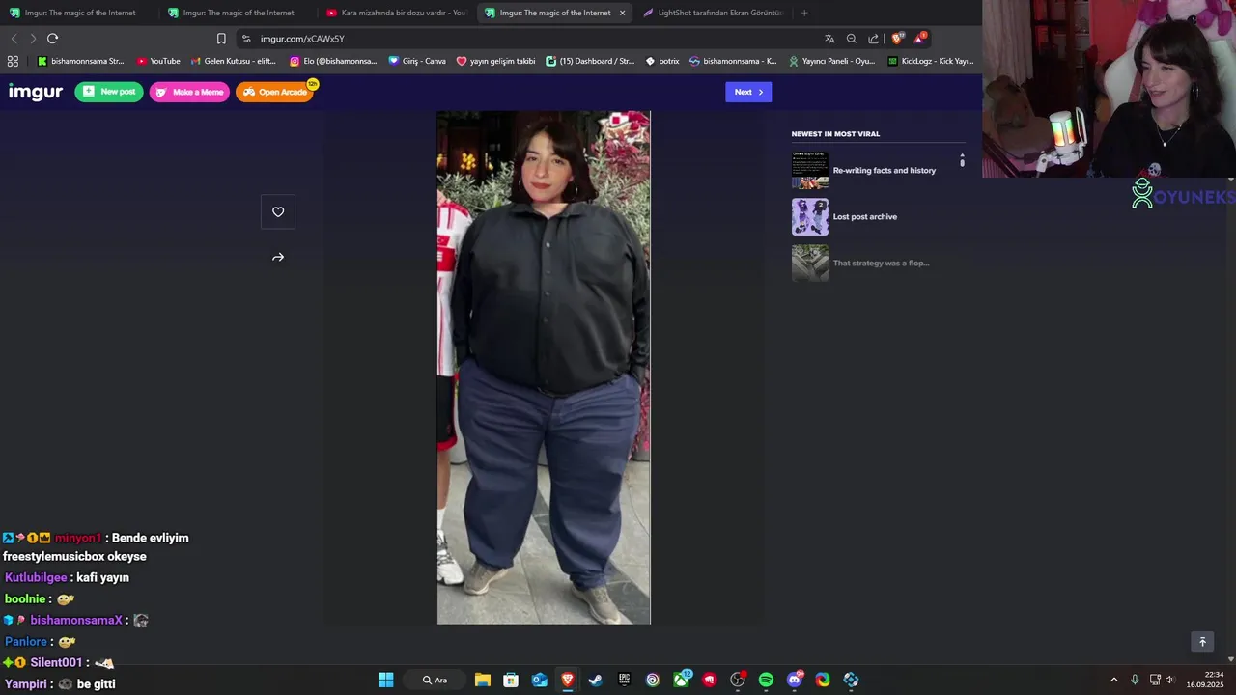This screenshot has height=695, width=1236.
Task: Open Brave Shields lion icon
Action: pos(897,39)
